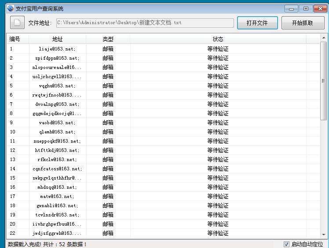329x248 pixels.
Task: Select row nlopoourwaale@16...
Action: tap(164, 67)
